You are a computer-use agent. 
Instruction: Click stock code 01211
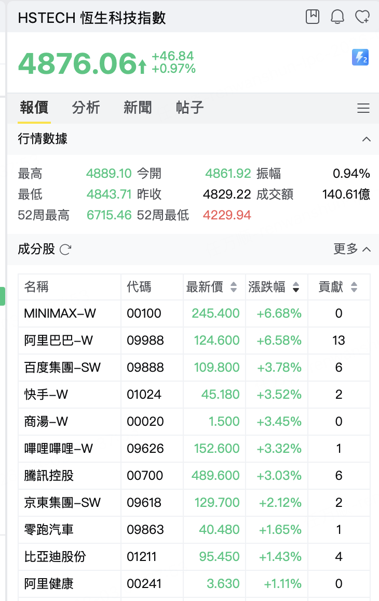tap(142, 556)
